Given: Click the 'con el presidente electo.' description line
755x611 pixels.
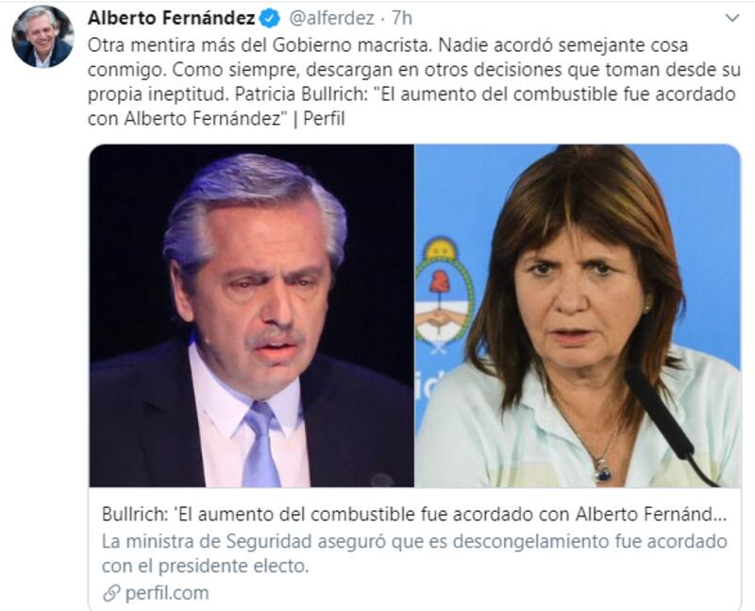Looking at the screenshot, I should pyautogui.click(x=205, y=566).
